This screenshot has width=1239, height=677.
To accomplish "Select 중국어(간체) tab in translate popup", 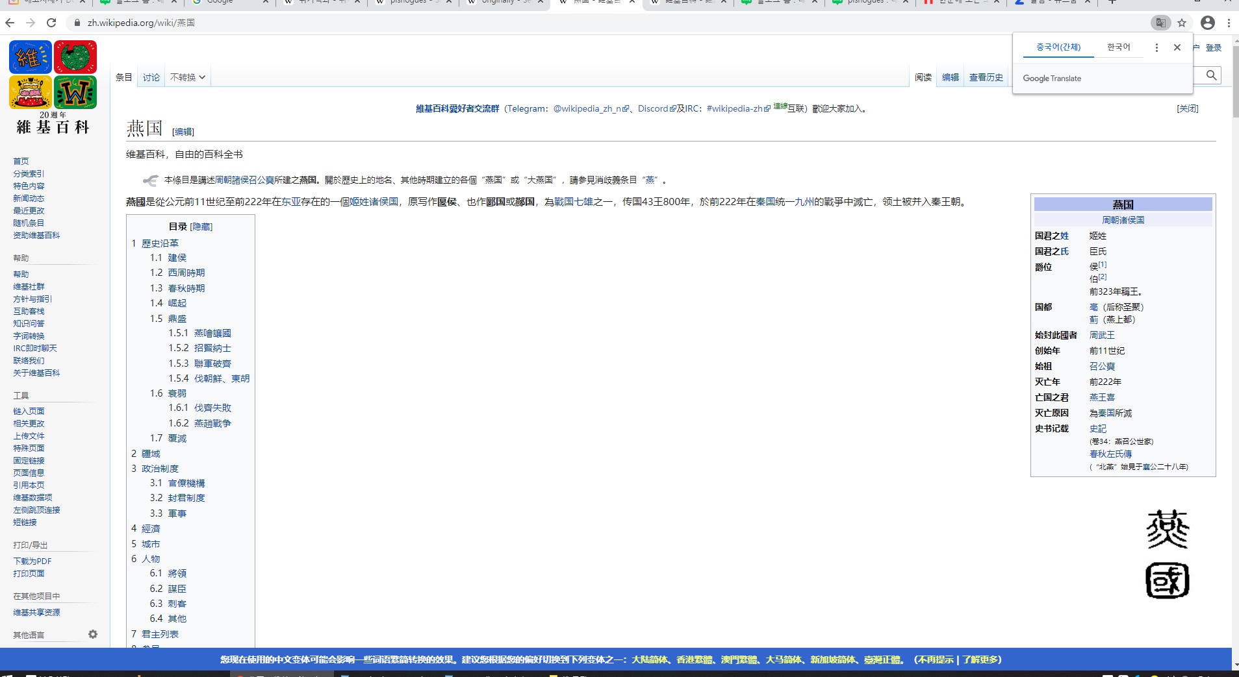I will 1058,47.
